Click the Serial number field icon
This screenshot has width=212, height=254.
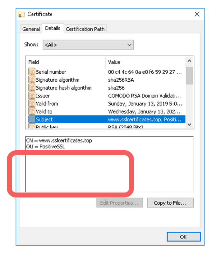tap(32, 72)
